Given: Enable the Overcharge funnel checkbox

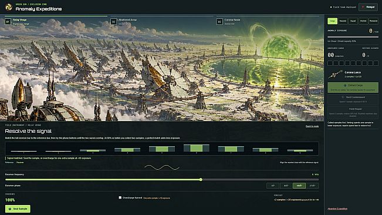Looking at the screenshot, I should pos(120,197).
